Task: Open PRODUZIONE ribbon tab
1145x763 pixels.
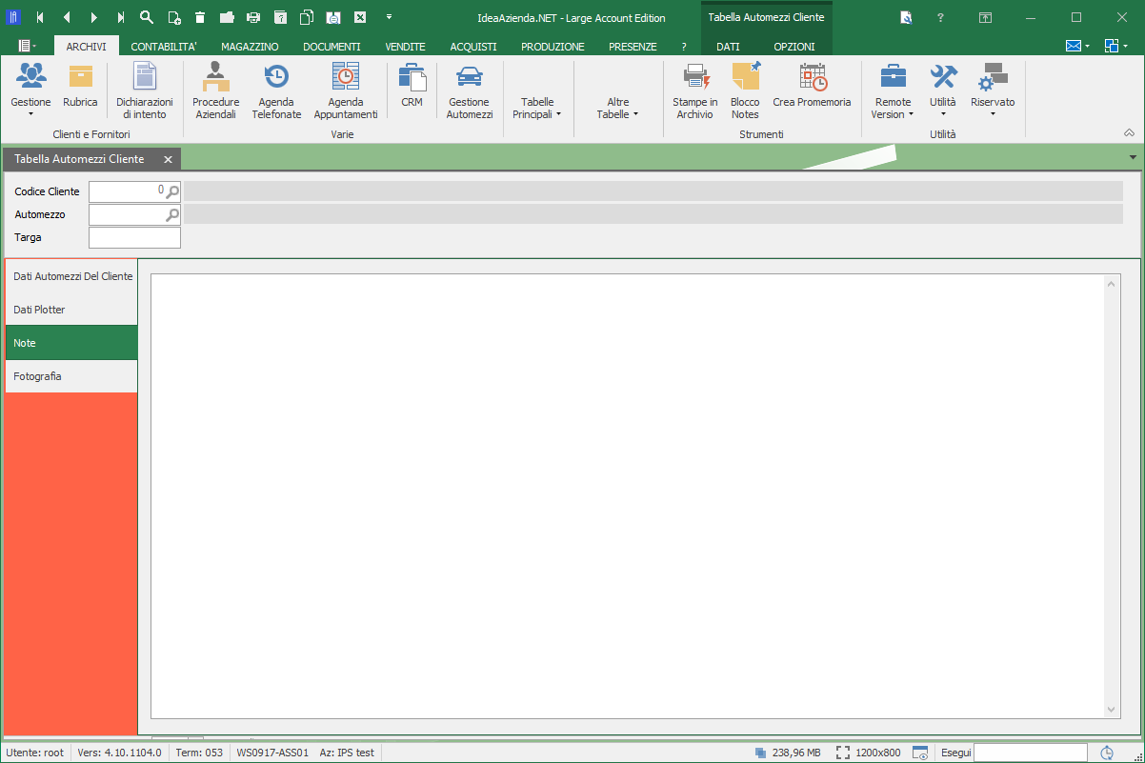Action: (x=552, y=46)
